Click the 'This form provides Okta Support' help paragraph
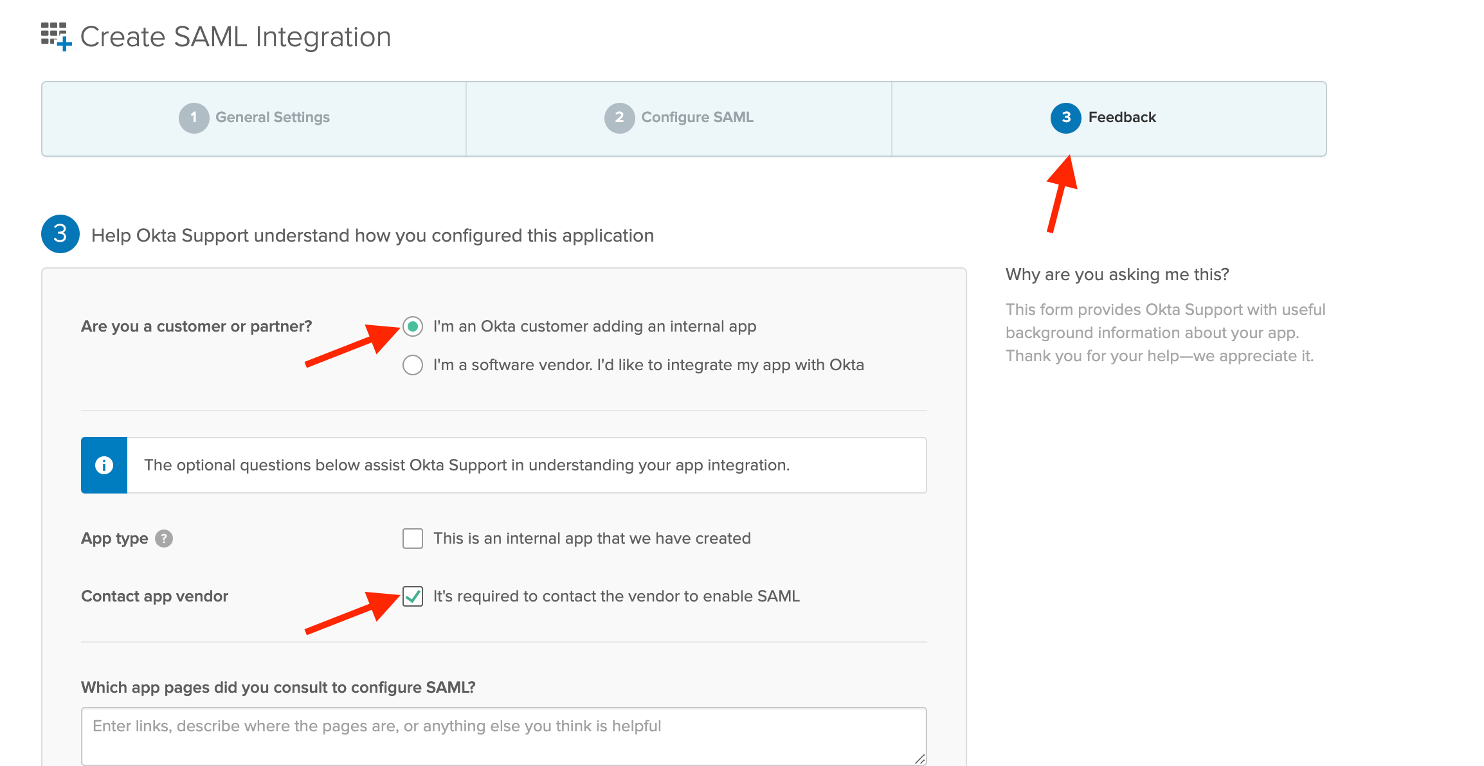Screen dimensions: 1484x766 point(1165,333)
